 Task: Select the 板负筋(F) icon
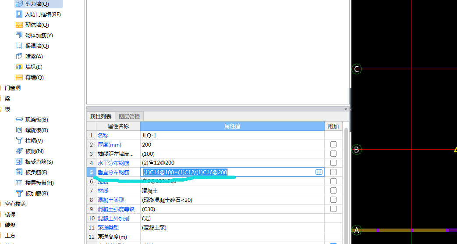(19, 172)
